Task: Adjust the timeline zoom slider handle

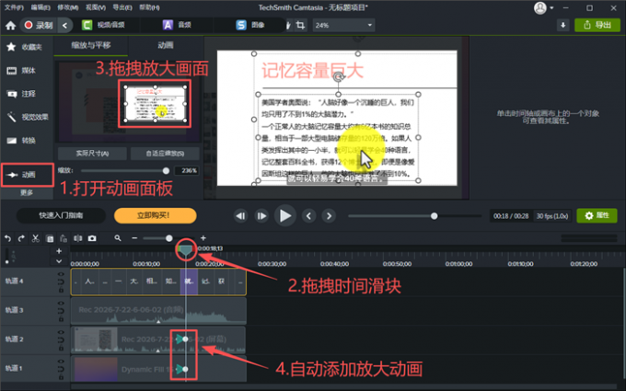Action: (169, 238)
